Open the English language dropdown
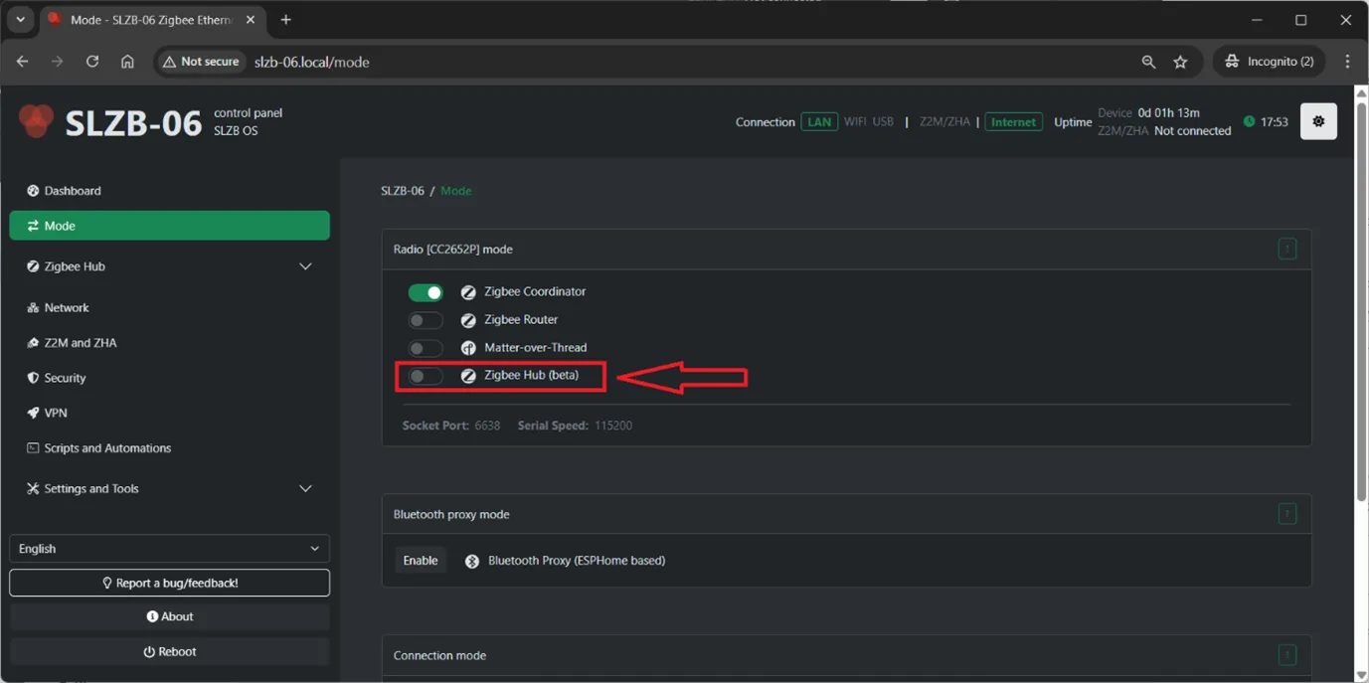This screenshot has height=683, width=1369. tap(169, 549)
